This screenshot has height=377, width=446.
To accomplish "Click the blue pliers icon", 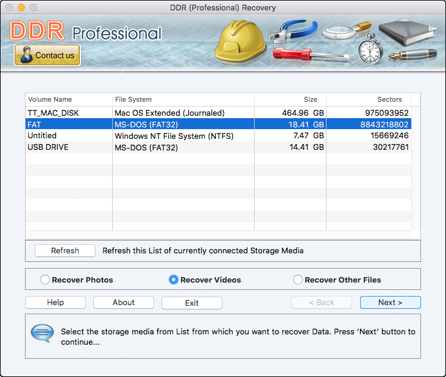I will [293, 30].
